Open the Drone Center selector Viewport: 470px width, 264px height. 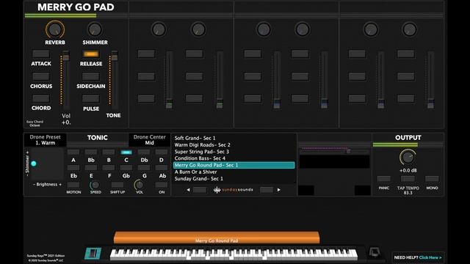coord(150,140)
